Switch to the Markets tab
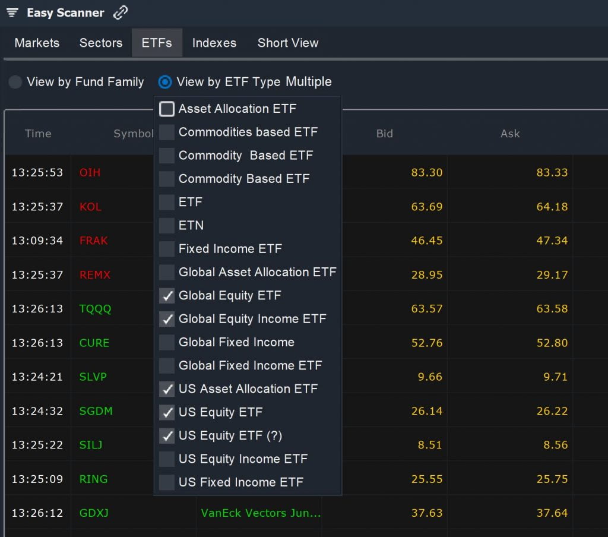The image size is (608, 537). click(x=36, y=42)
